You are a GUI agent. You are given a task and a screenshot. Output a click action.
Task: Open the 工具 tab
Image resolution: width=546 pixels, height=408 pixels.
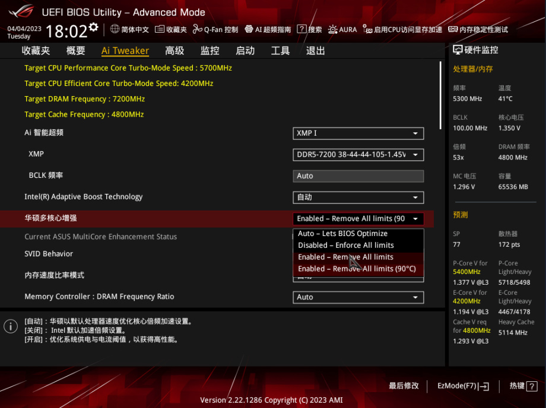point(280,51)
